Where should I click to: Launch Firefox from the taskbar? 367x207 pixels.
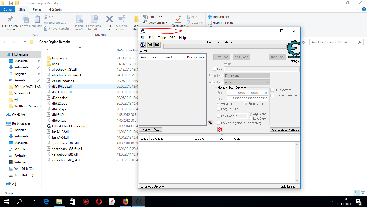pyautogui.click(x=125, y=201)
